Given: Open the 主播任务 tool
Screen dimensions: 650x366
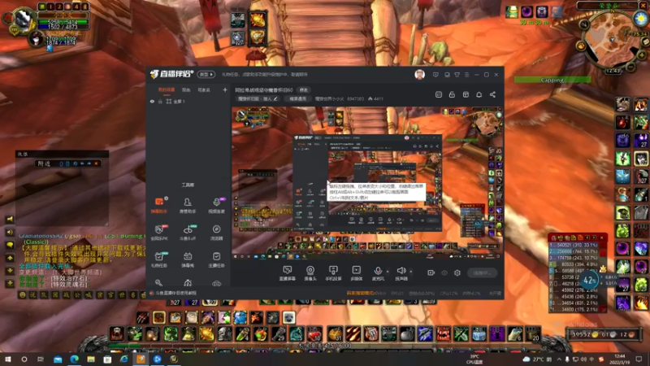Looking at the screenshot, I should [216, 259].
